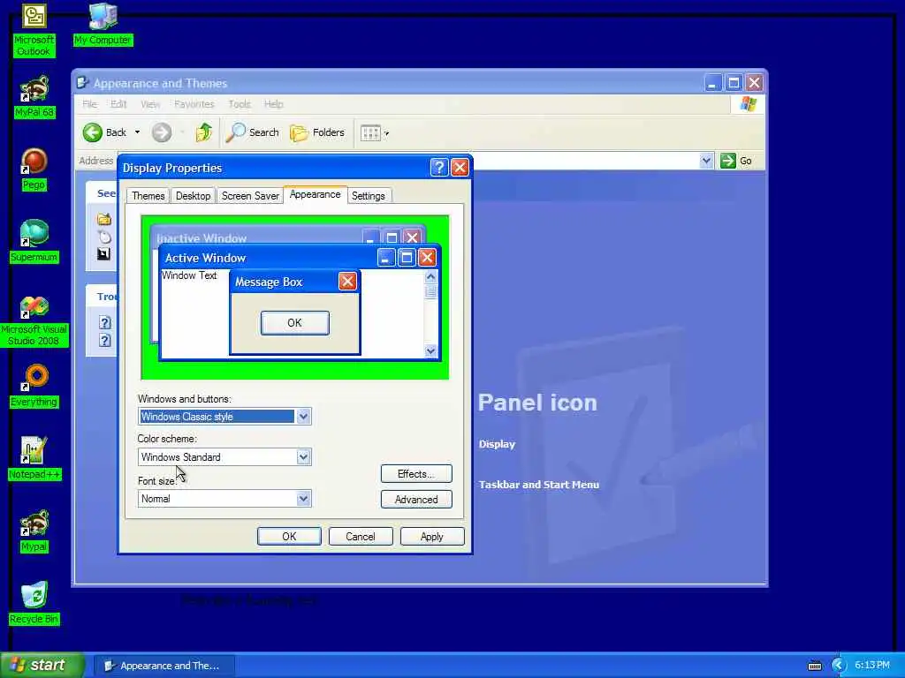
Task: Open Taskbar and Start Menu link
Action: 539,485
